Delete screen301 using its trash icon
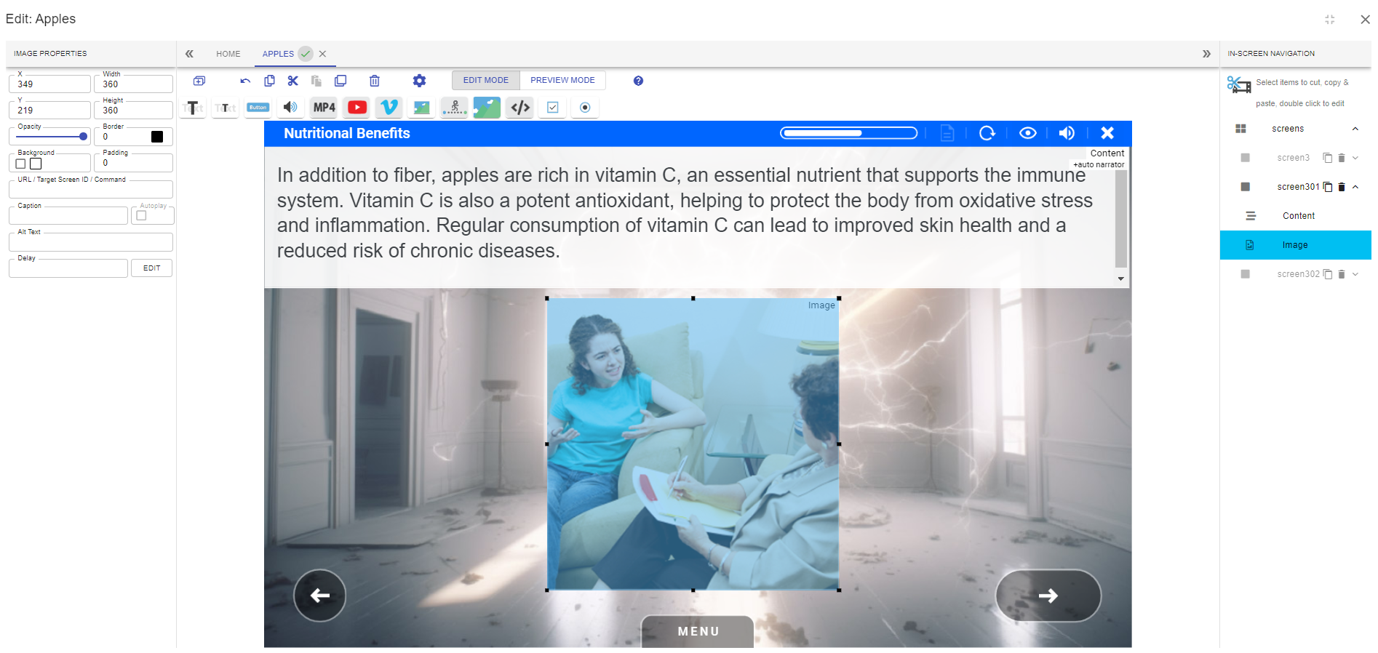This screenshot has width=1378, height=653. tap(1342, 187)
